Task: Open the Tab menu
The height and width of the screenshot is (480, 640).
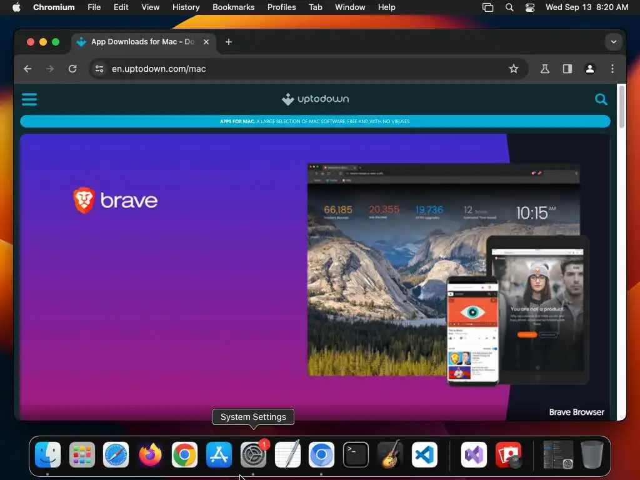Action: click(315, 7)
